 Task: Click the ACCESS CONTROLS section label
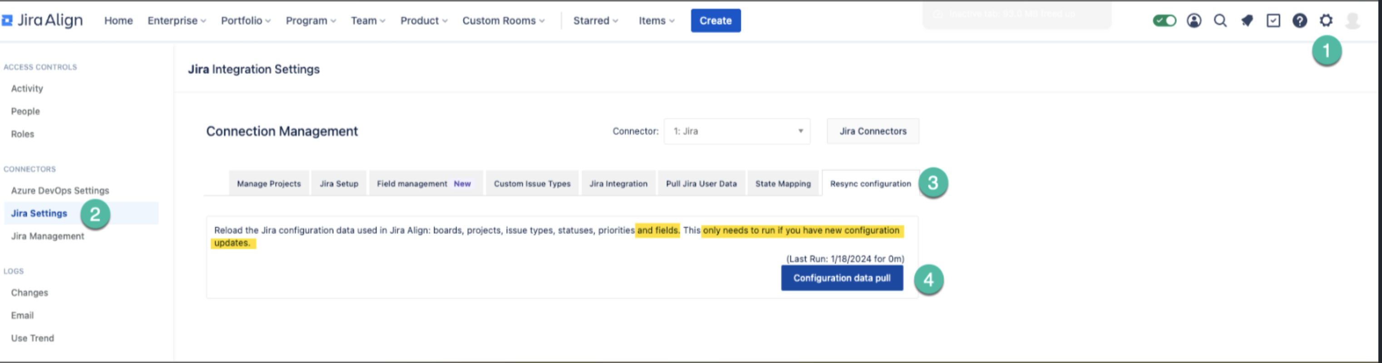(40, 67)
